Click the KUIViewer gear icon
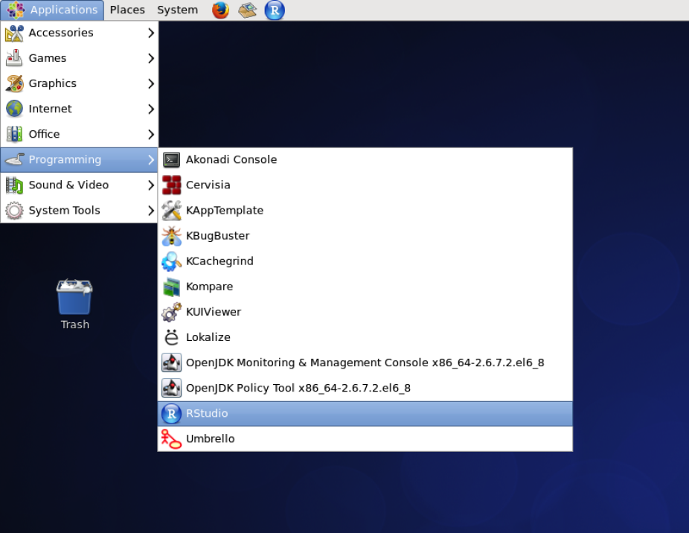Image resolution: width=689 pixels, height=533 pixels. coord(171,312)
